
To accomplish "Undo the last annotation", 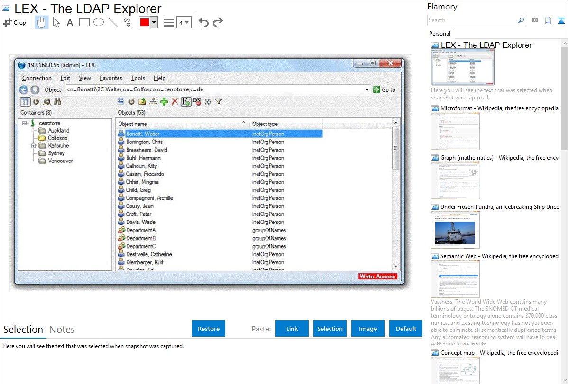I will click(x=203, y=22).
